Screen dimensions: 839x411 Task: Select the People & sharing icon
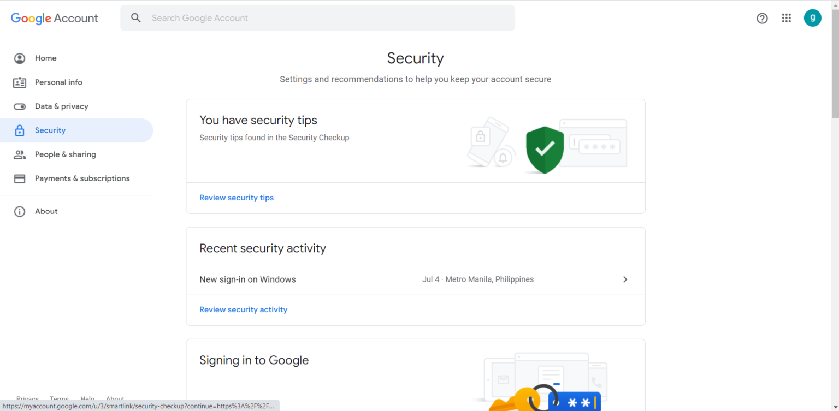pyautogui.click(x=20, y=154)
